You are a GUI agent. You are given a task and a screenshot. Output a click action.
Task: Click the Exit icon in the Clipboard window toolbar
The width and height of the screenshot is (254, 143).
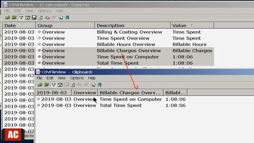pyautogui.click(x=100, y=85)
